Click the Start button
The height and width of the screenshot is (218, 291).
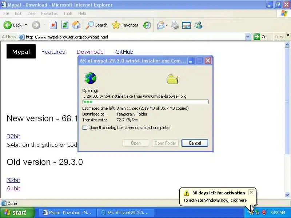click(x=17, y=213)
